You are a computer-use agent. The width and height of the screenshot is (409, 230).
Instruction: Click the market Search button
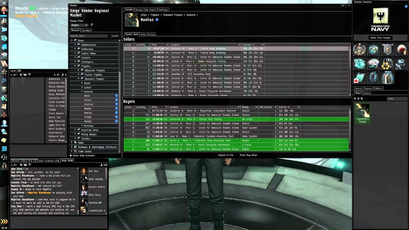115,36
